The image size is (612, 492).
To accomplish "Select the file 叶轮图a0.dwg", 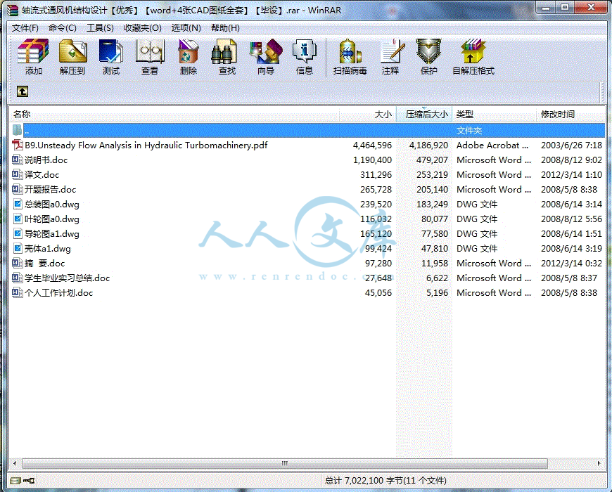I will (x=52, y=219).
